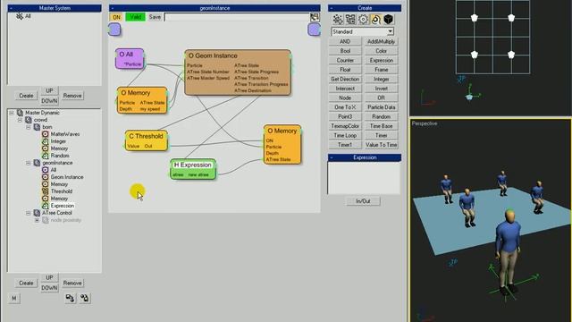Click the In/Out button
This screenshot has height=322, width=572.
(363, 201)
